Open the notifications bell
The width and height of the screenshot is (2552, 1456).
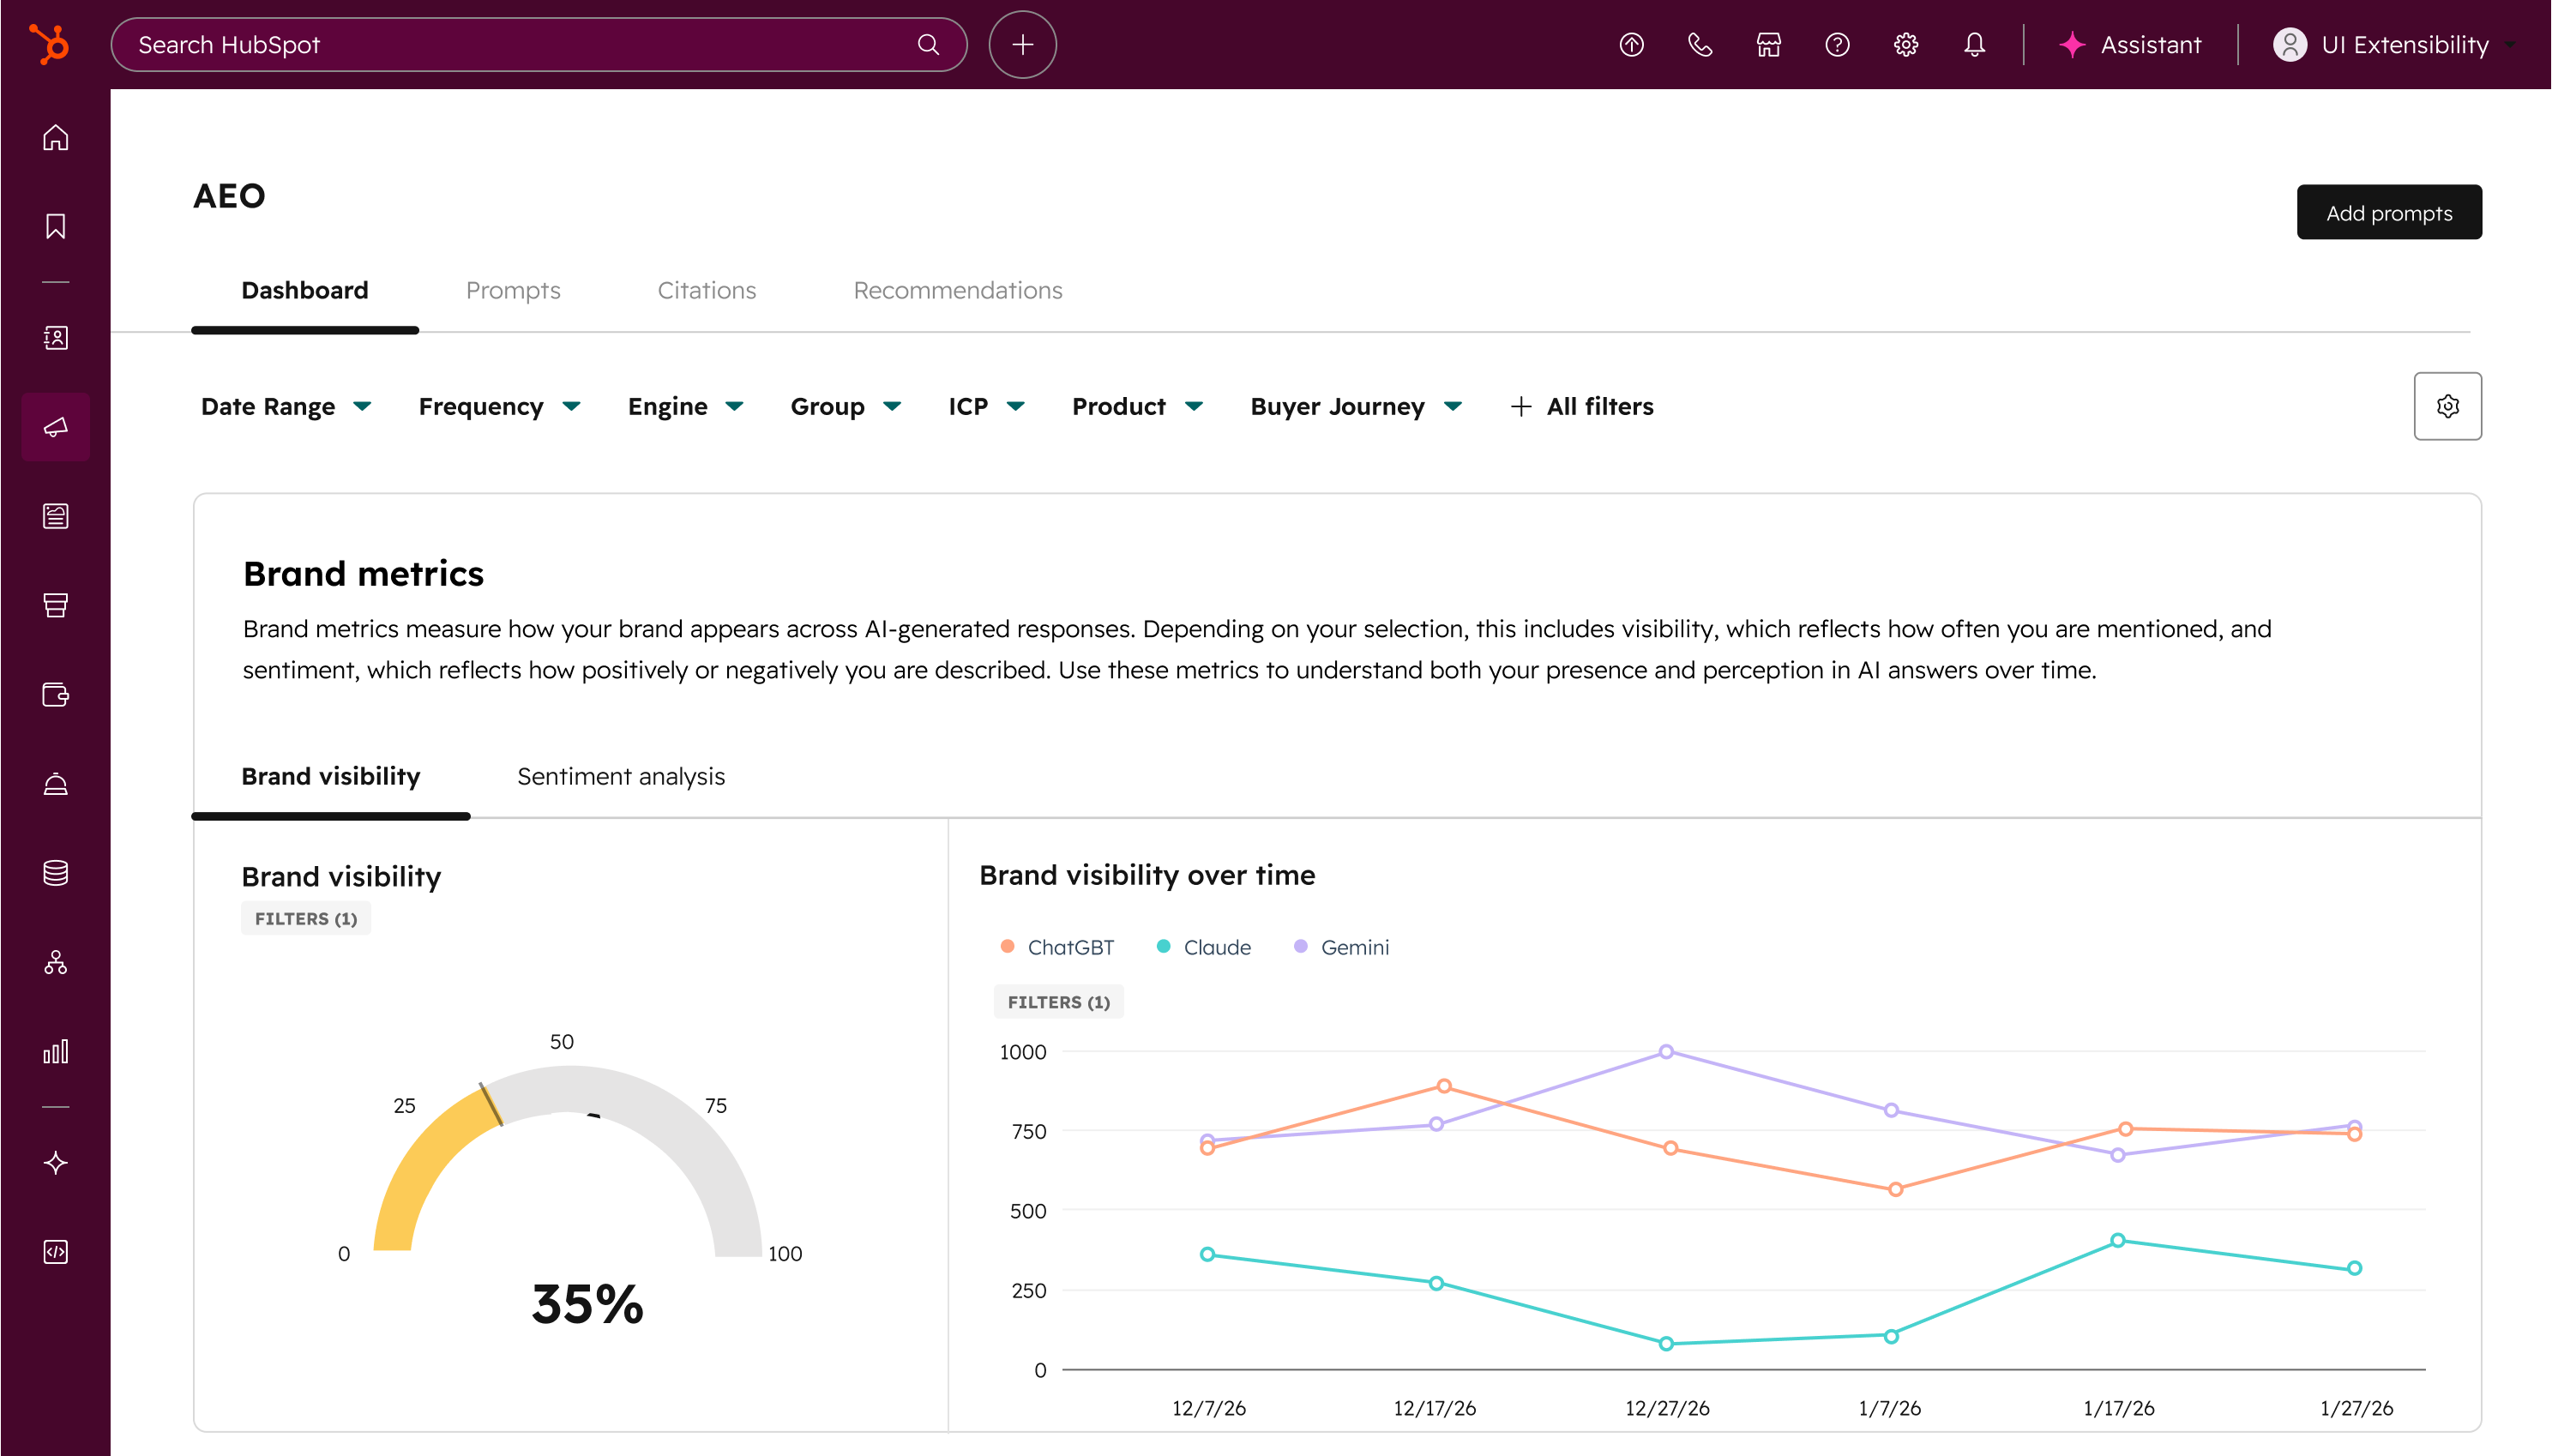(1973, 45)
